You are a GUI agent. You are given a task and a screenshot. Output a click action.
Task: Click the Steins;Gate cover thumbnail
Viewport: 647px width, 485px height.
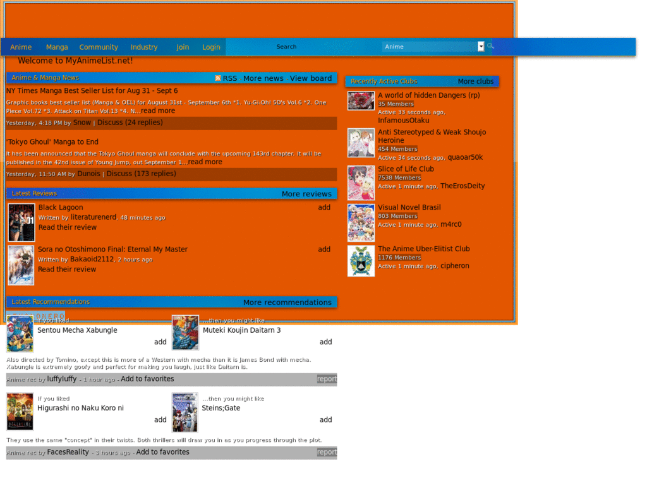(x=184, y=412)
